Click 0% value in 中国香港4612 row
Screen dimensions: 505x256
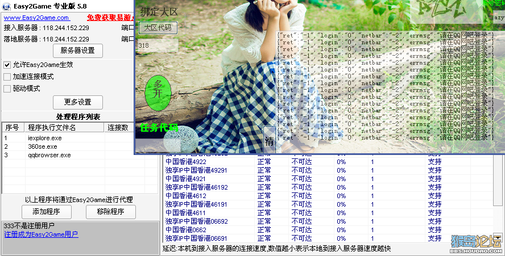tap(341, 196)
